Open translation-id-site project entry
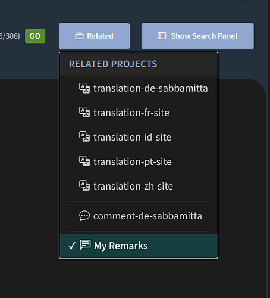Viewport: 270px width, 298px height. 139,137
